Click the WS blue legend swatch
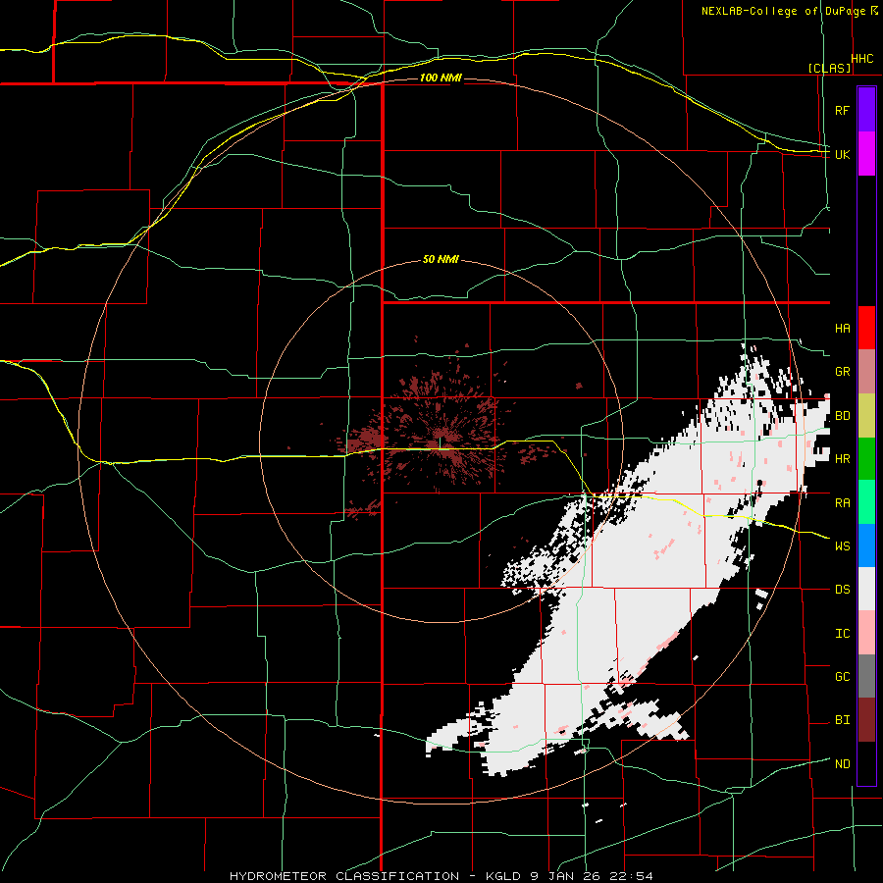The width and height of the screenshot is (883, 883). [866, 545]
